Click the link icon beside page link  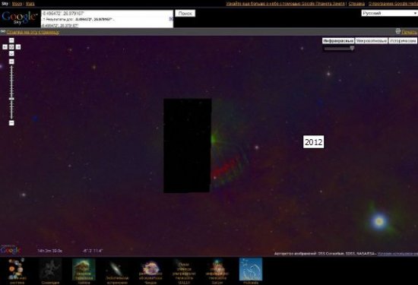click(x=3, y=32)
